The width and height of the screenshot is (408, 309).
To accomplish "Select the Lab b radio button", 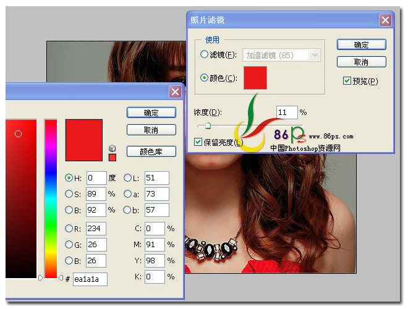I will click(127, 210).
